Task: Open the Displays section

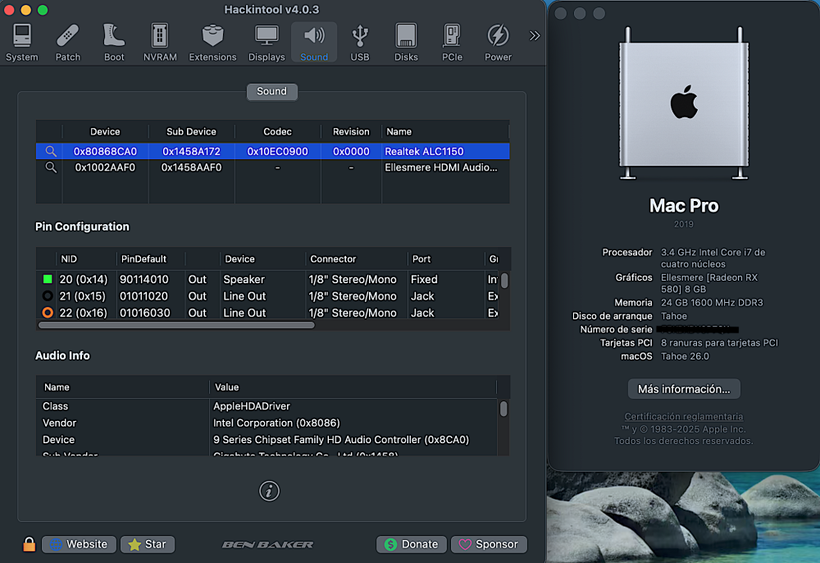Action: pyautogui.click(x=266, y=43)
